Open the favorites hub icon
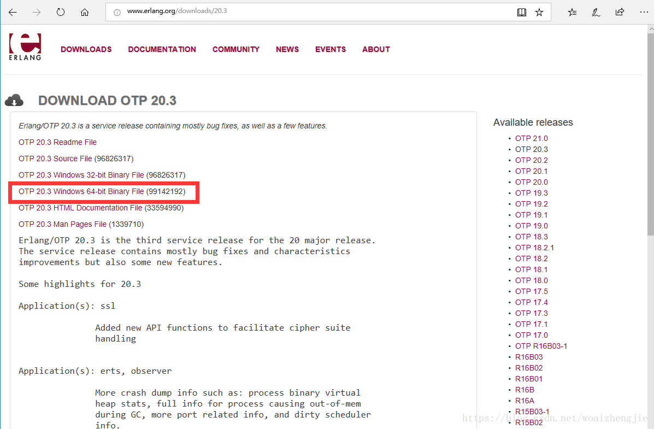This screenshot has width=654, height=429. tap(572, 12)
